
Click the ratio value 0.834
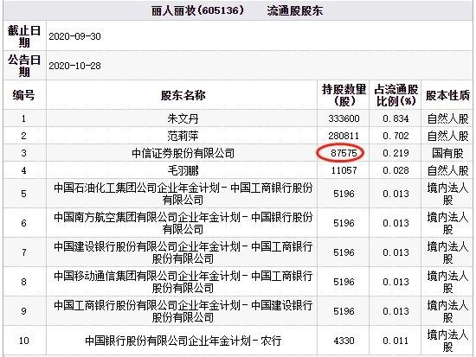click(x=396, y=118)
